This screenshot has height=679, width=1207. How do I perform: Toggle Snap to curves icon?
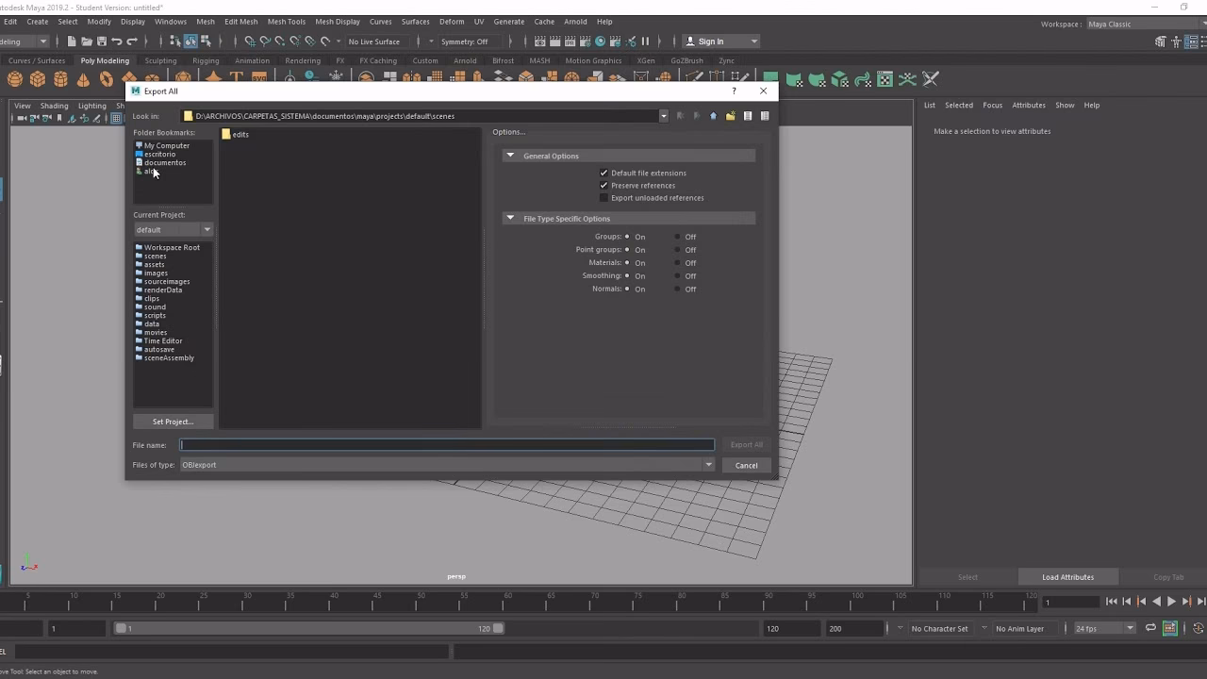tap(265, 41)
